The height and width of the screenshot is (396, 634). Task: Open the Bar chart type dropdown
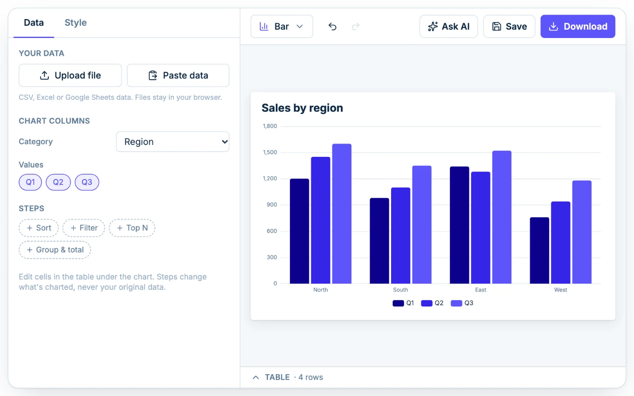point(282,27)
